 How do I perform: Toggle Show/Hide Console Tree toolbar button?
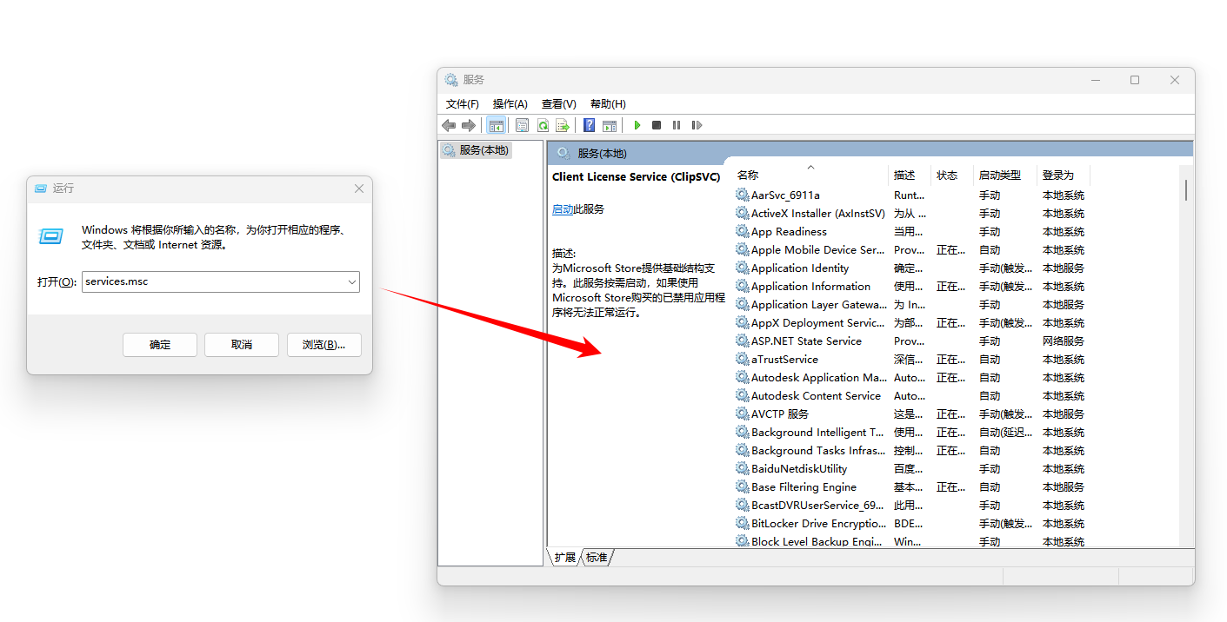coord(496,126)
